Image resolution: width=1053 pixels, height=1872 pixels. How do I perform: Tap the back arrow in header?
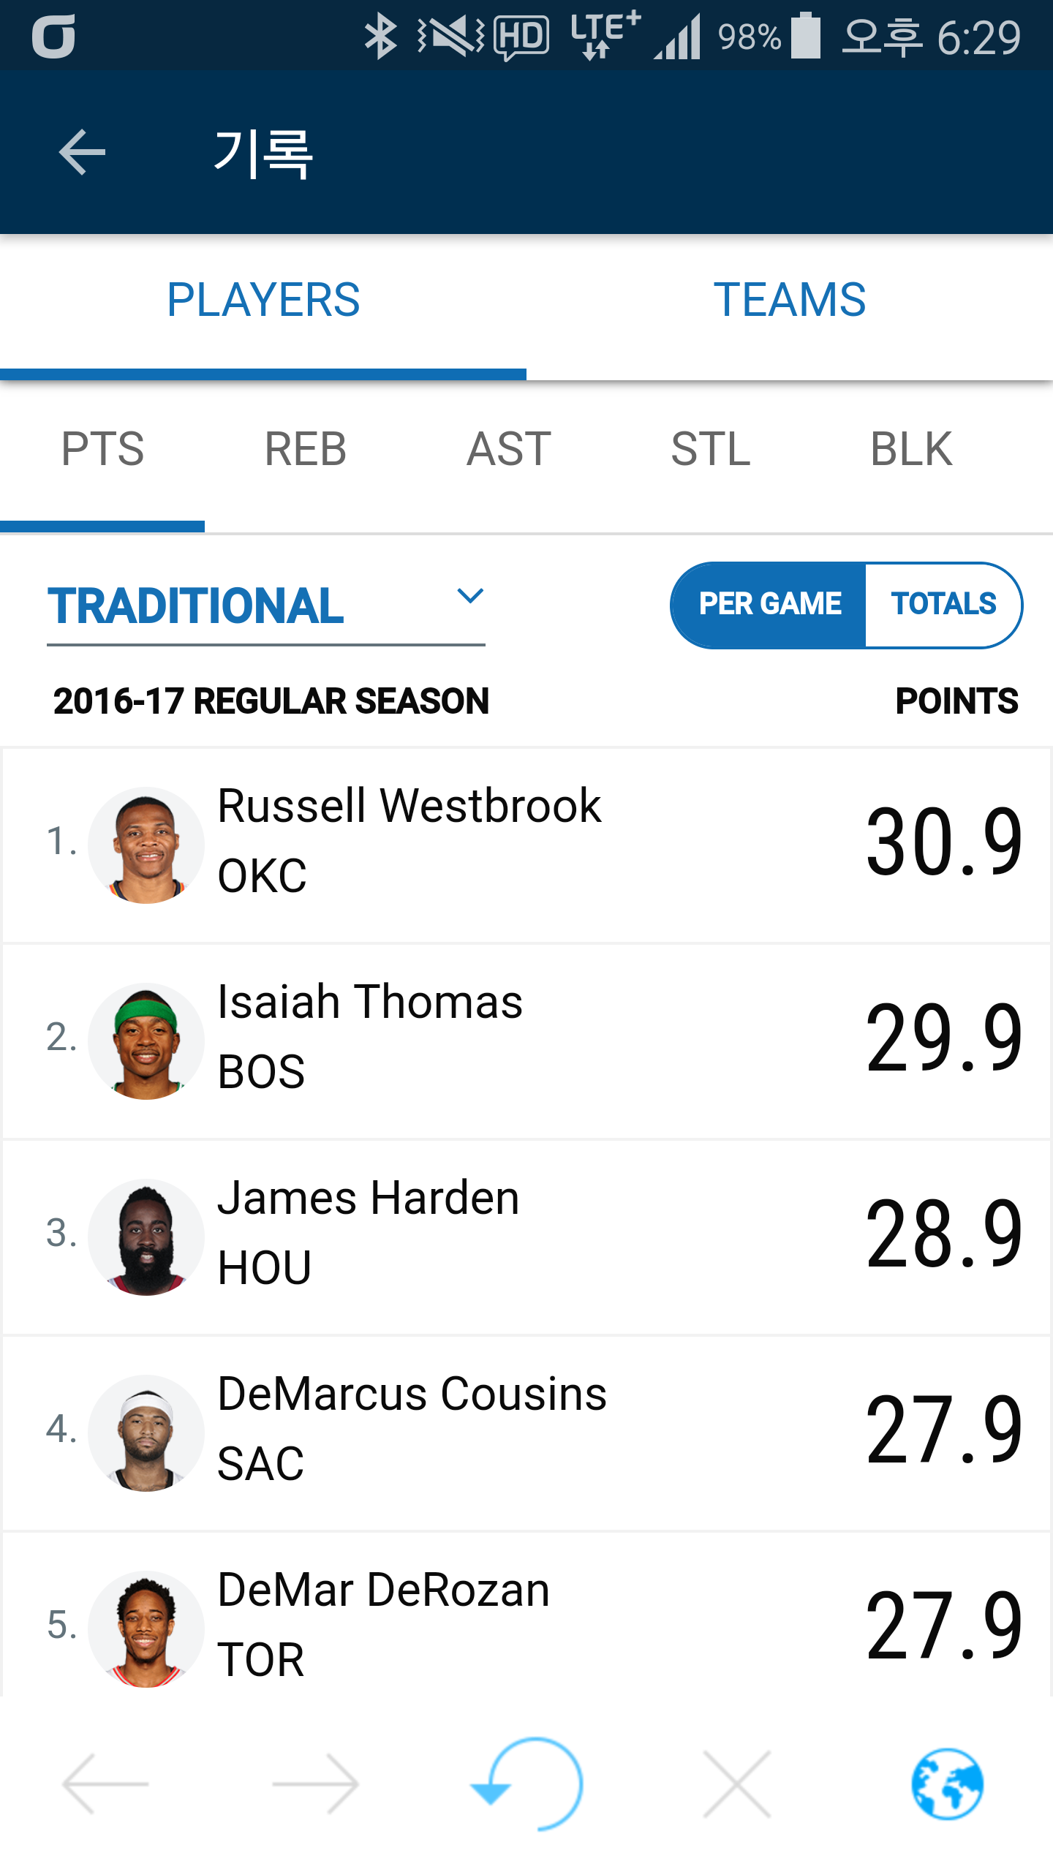[x=82, y=152]
